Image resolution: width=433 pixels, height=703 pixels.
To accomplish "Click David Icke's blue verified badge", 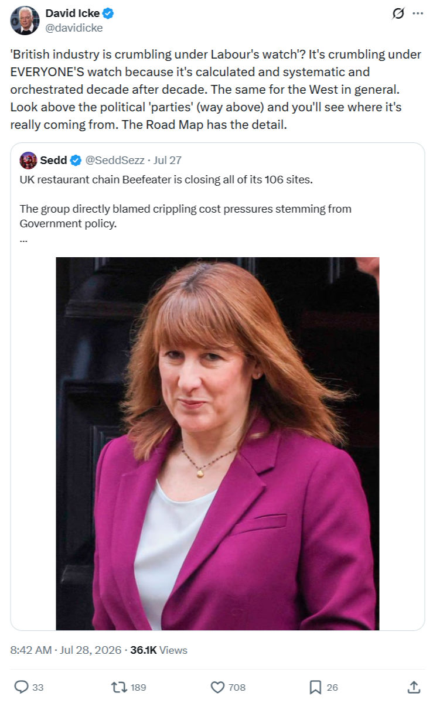I will click(108, 14).
